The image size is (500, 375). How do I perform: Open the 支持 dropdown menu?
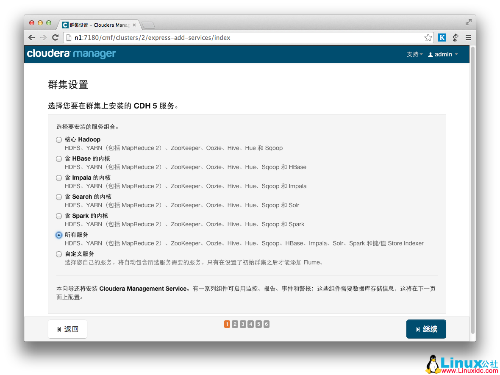414,54
